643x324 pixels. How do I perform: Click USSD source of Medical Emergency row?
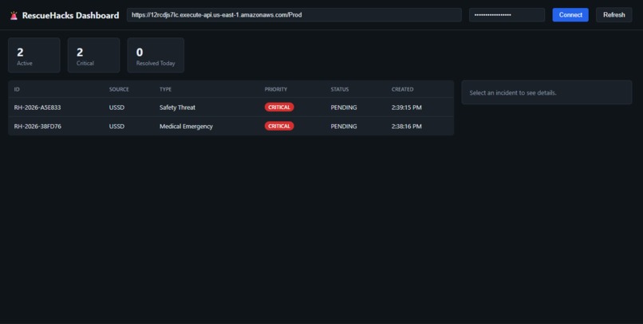pyautogui.click(x=116, y=126)
